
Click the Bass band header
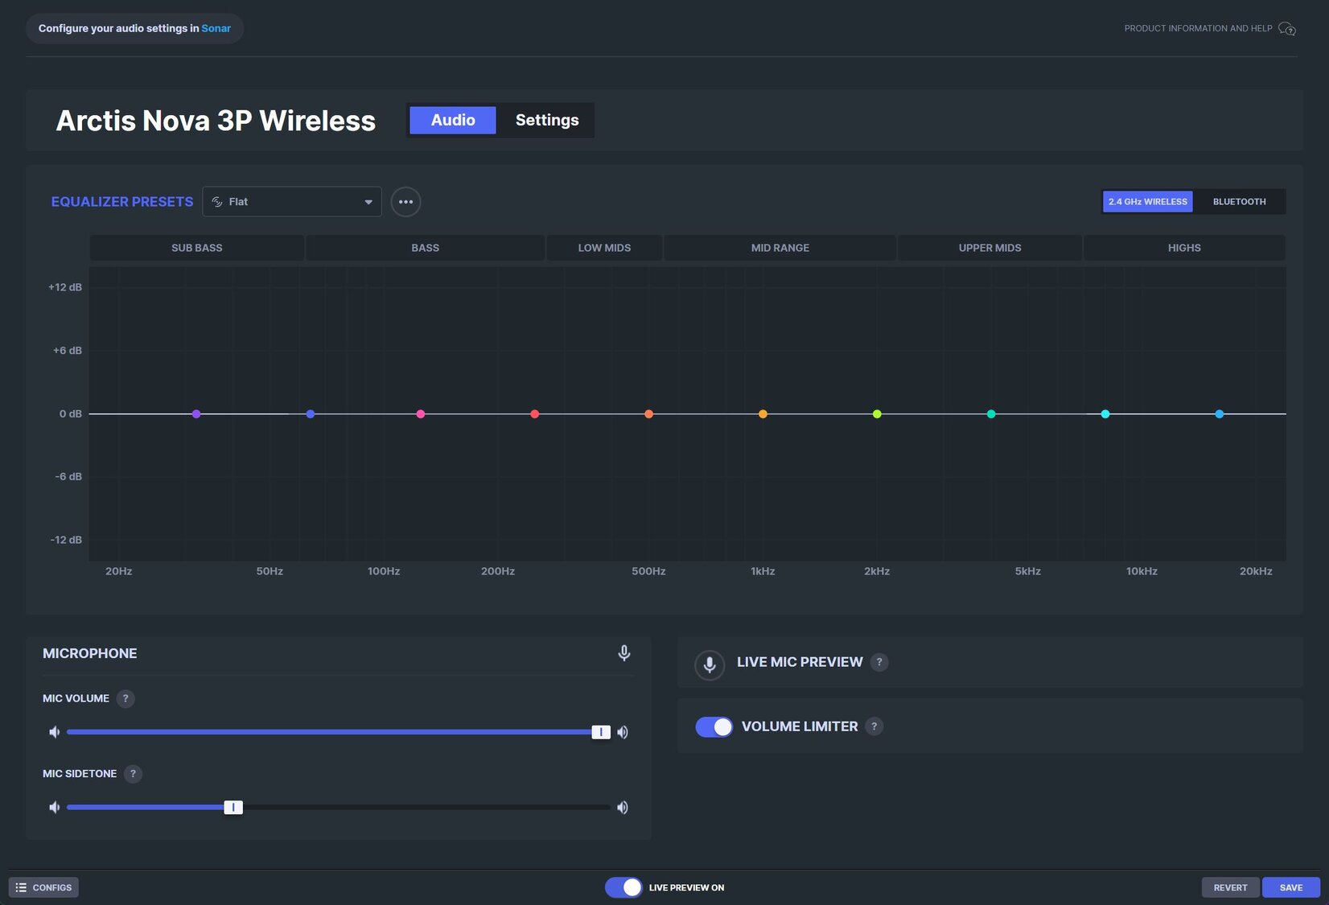pos(426,248)
